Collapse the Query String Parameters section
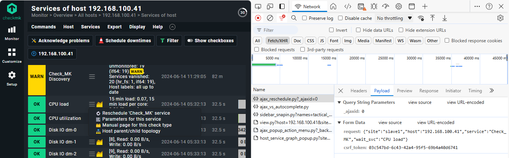509x158 pixels. coord(339,102)
